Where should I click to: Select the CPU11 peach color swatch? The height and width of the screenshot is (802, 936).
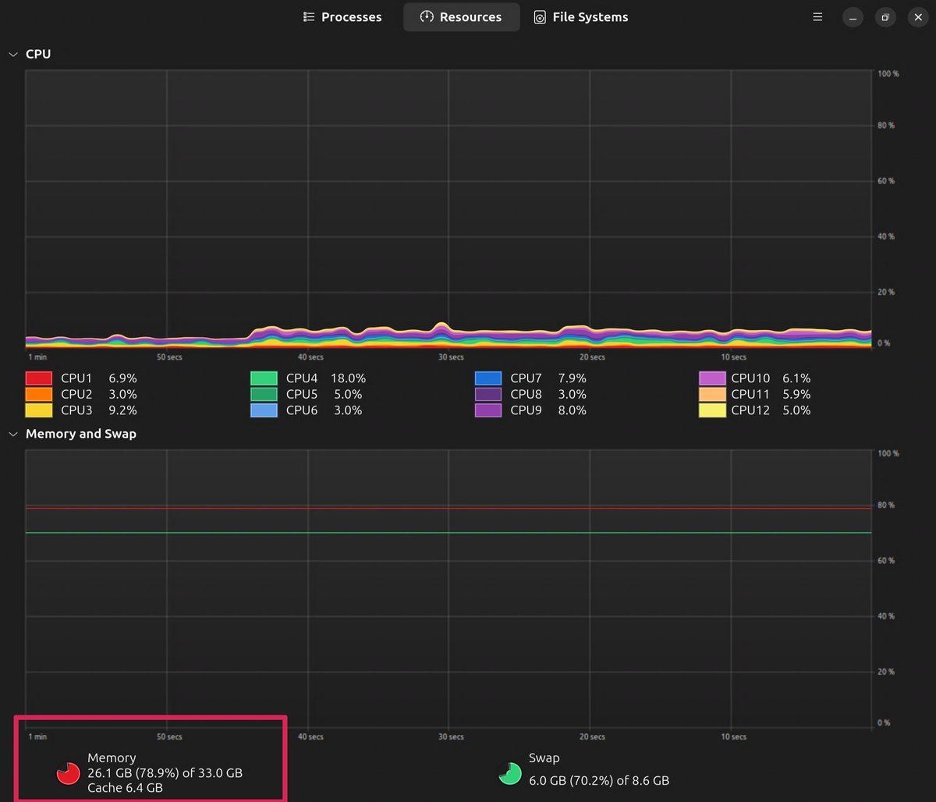[x=712, y=394]
